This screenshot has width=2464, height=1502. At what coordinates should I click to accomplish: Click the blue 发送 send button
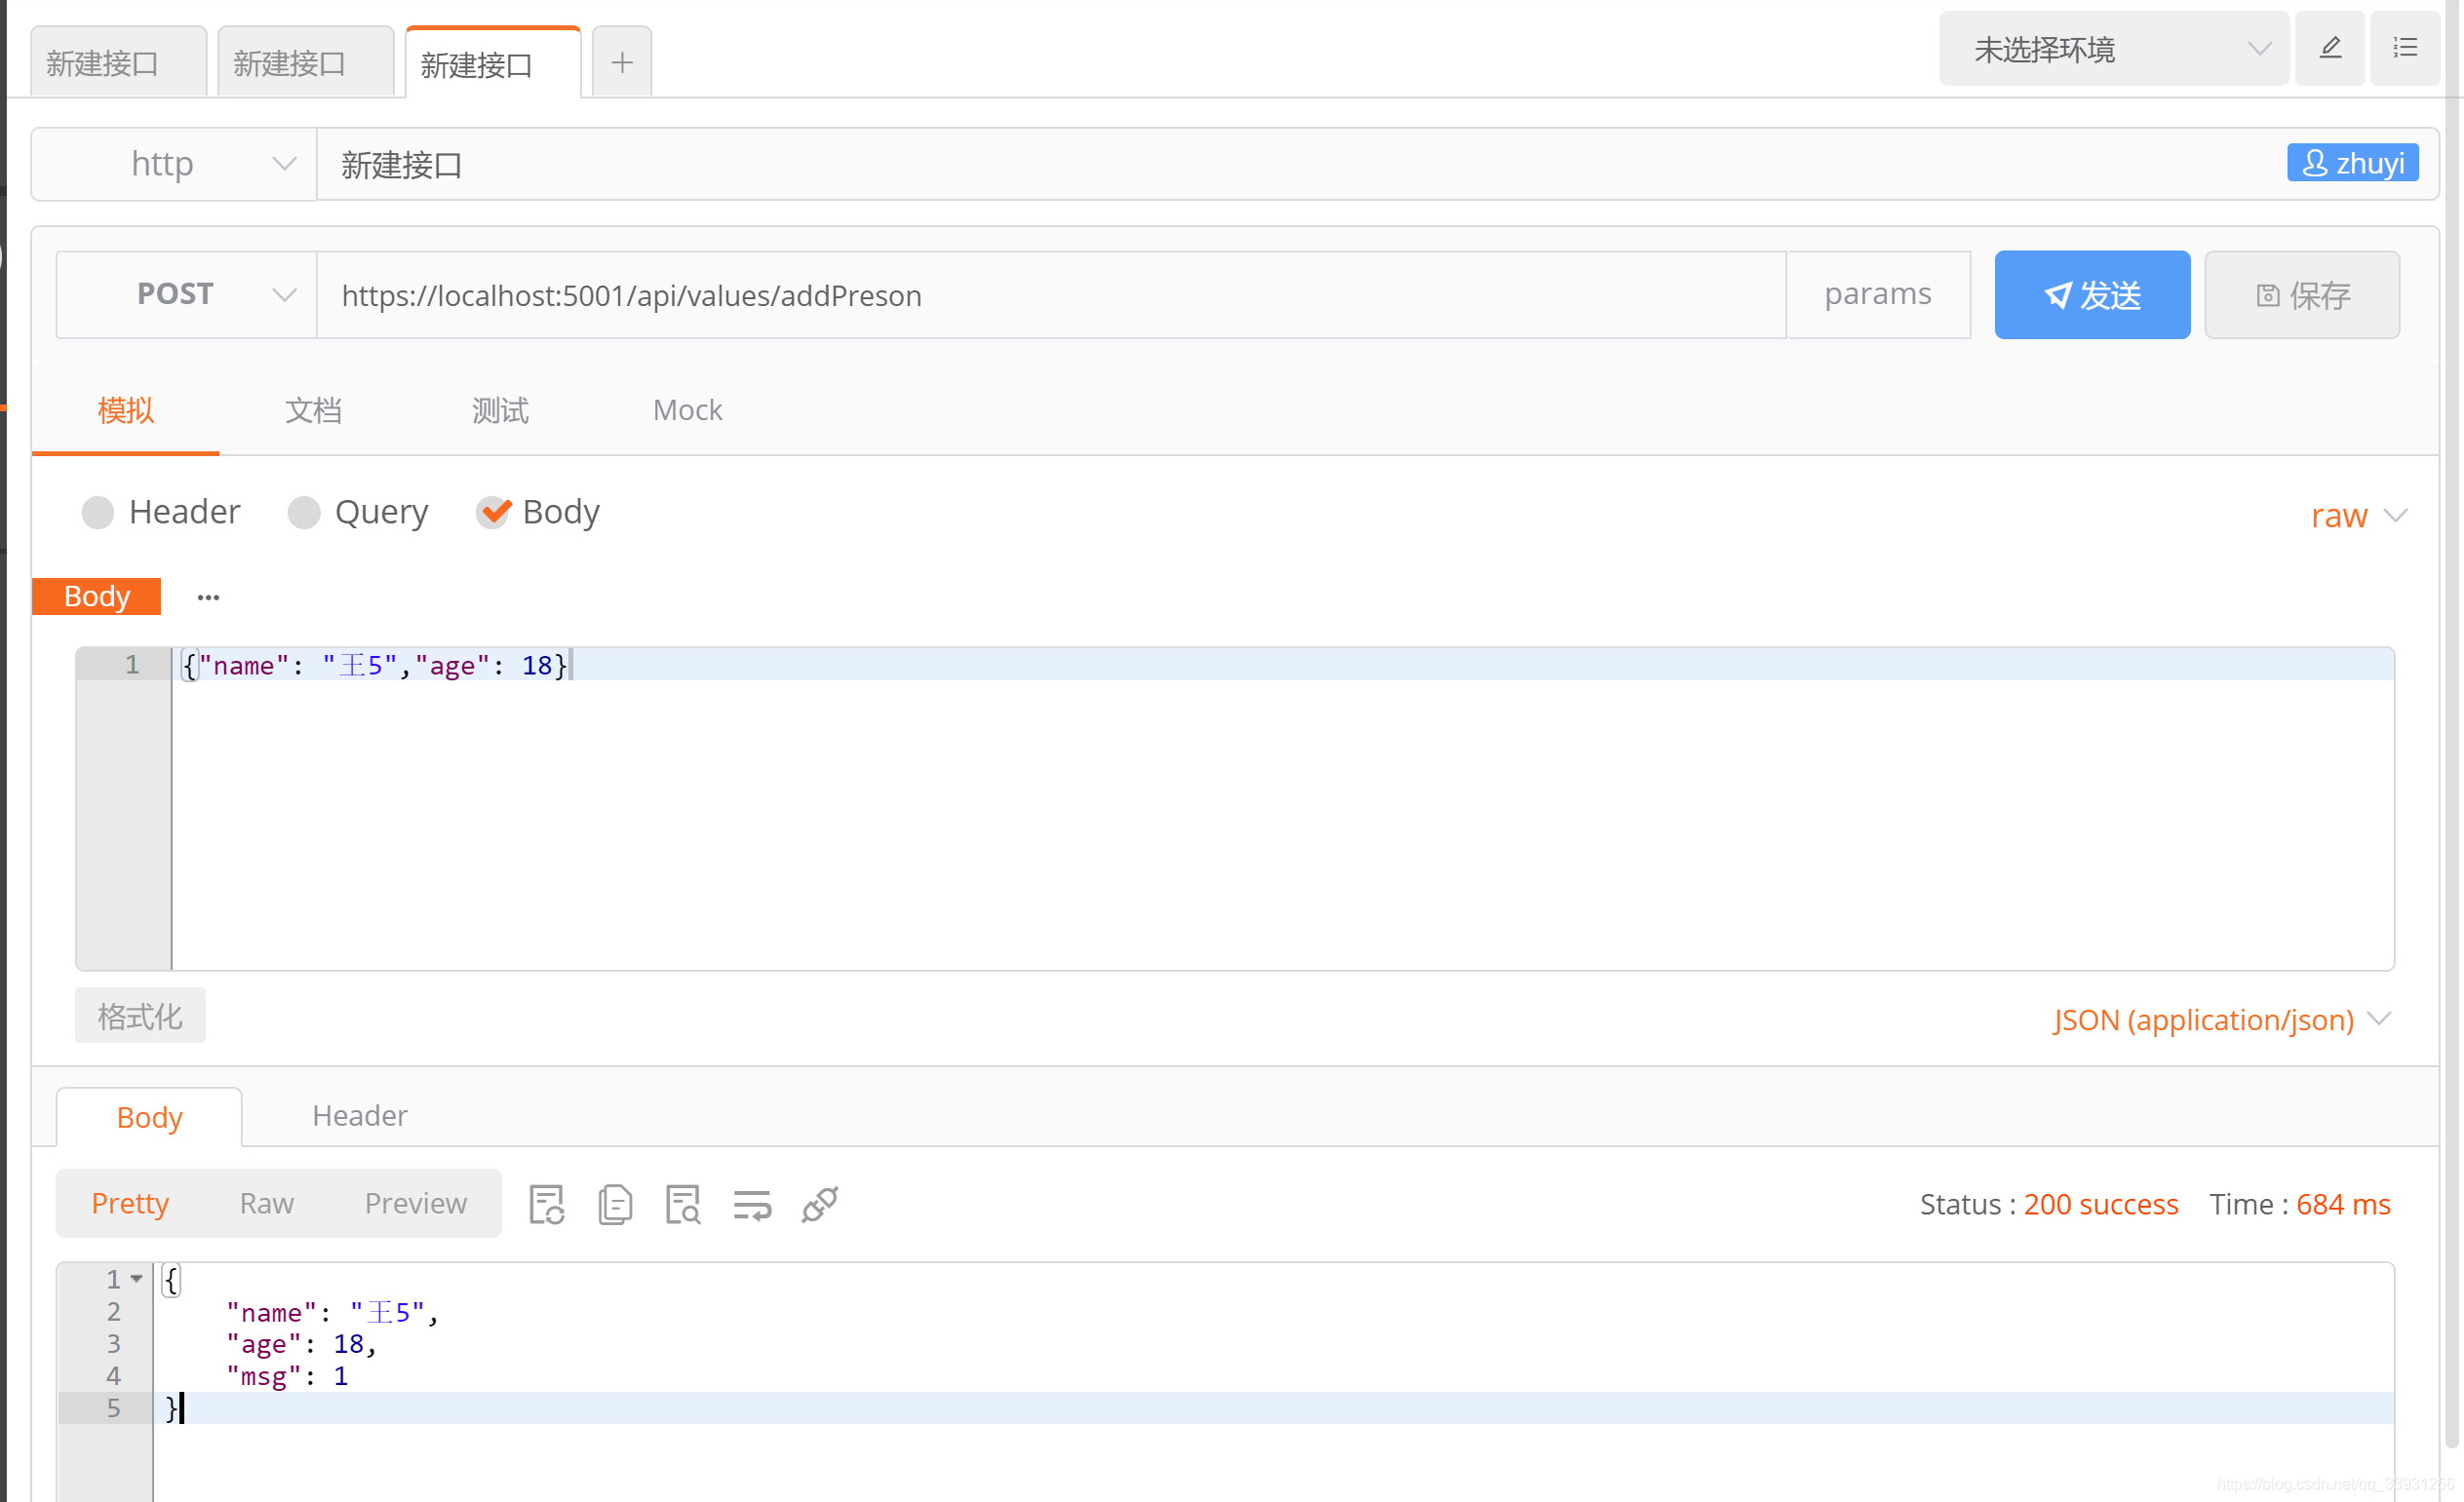pos(2092,294)
